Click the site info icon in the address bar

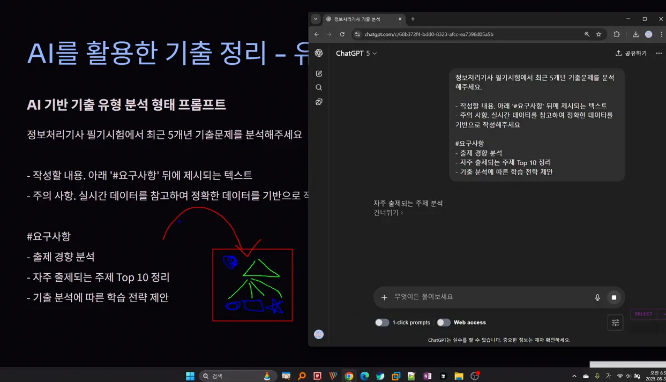coord(357,34)
